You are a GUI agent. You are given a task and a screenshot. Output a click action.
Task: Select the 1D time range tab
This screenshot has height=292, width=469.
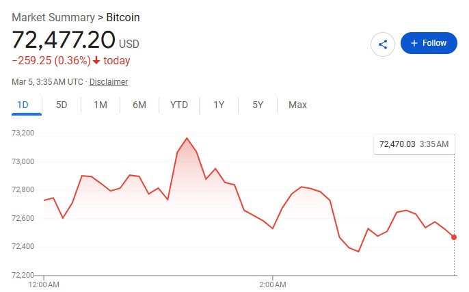click(22, 105)
